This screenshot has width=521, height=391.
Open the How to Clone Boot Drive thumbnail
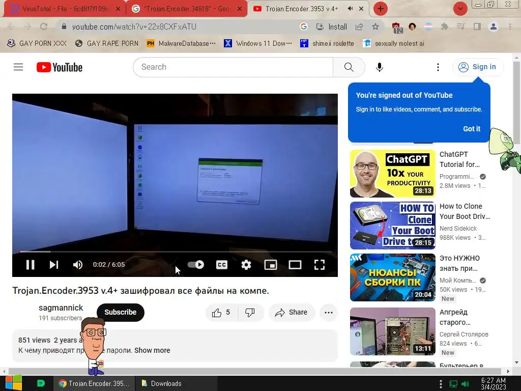pyautogui.click(x=392, y=226)
